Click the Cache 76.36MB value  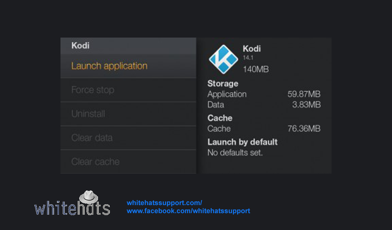pos(304,129)
